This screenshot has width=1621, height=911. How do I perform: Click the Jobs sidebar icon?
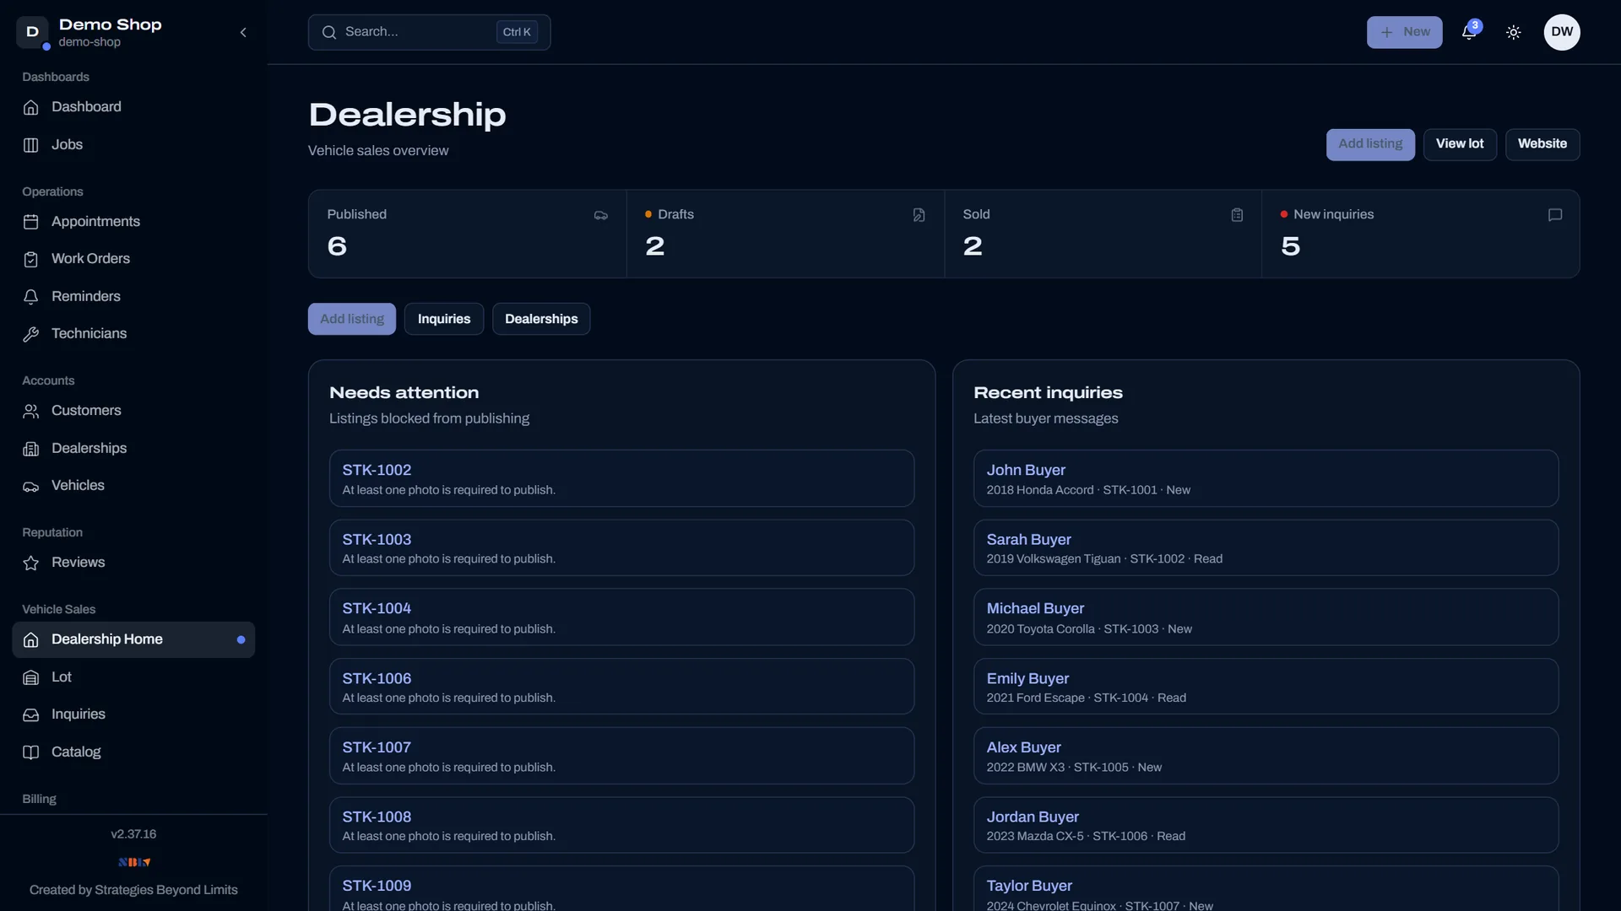(31, 145)
